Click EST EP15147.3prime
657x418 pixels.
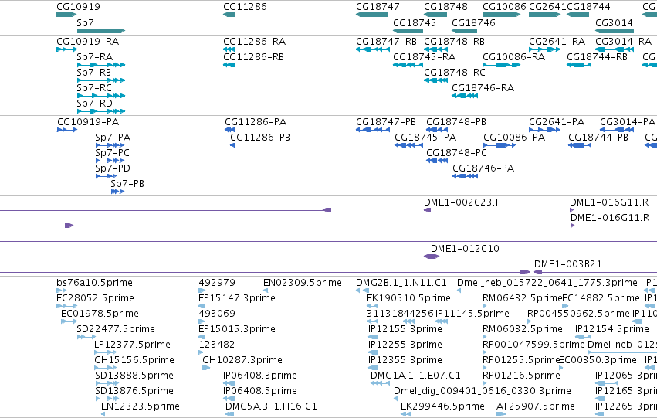(237, 298)
